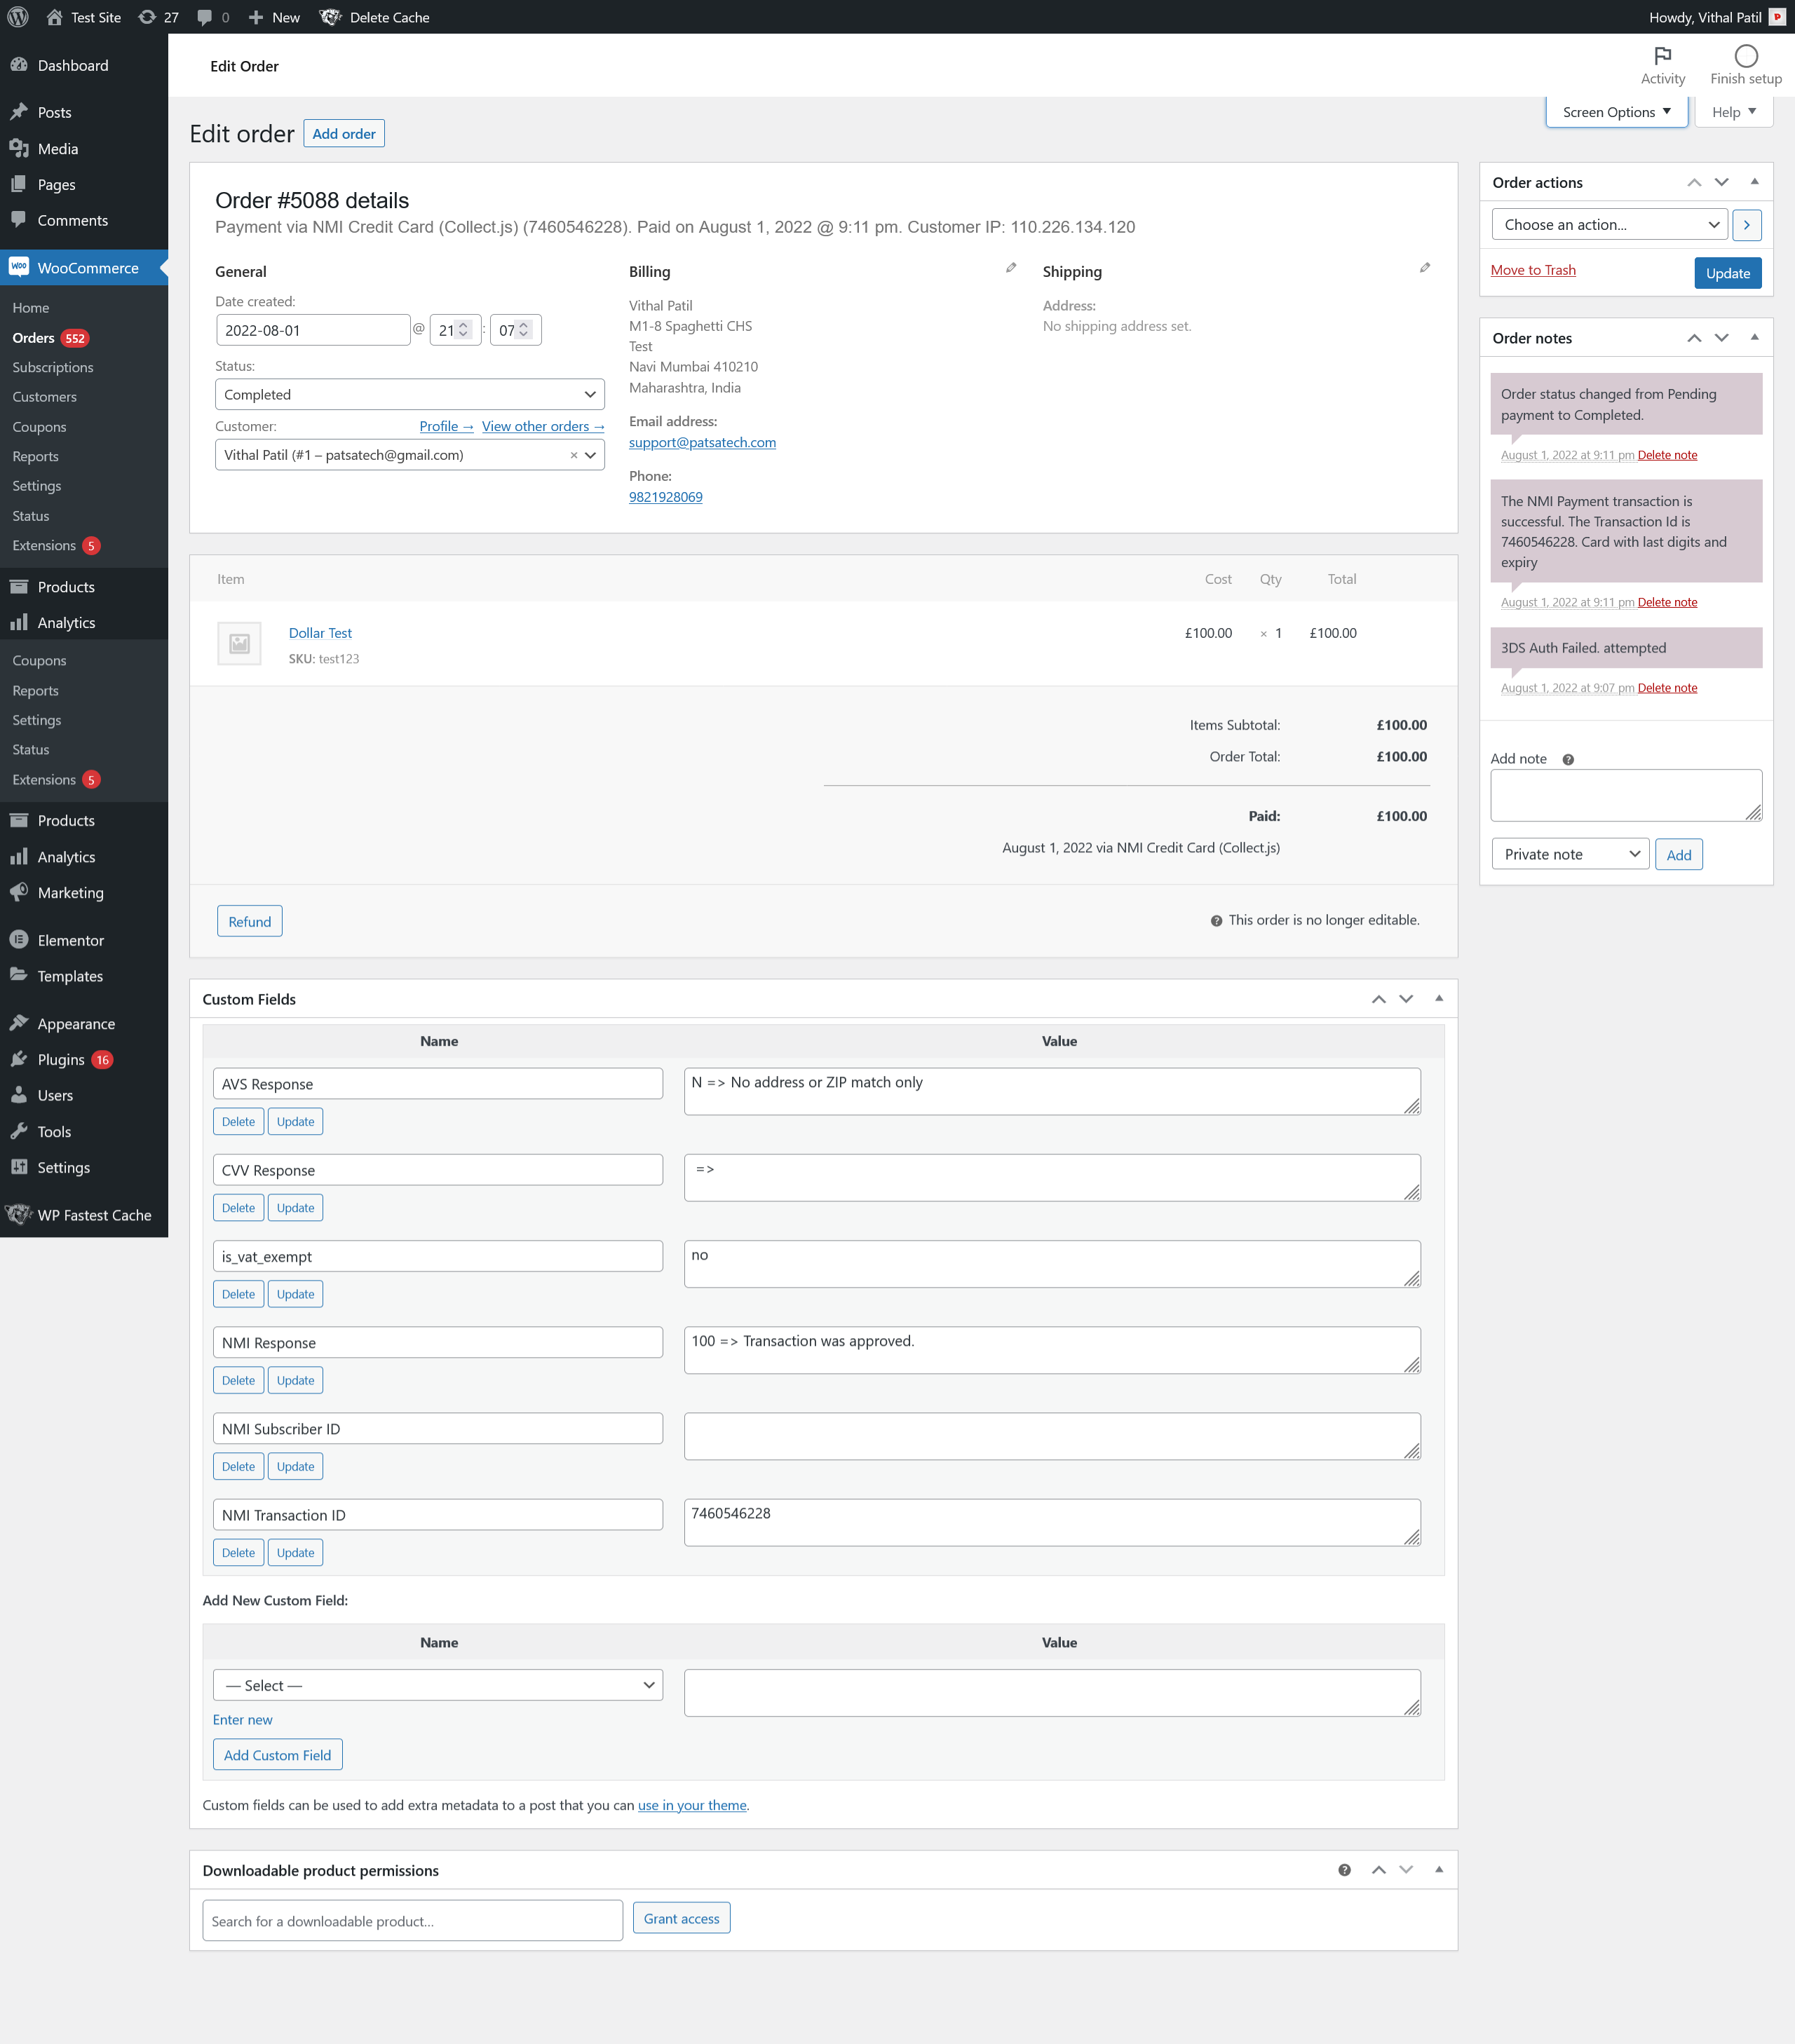The image size is (1795, 2044).
Task: Click Dollar Test product link
Action: (320, 633)
